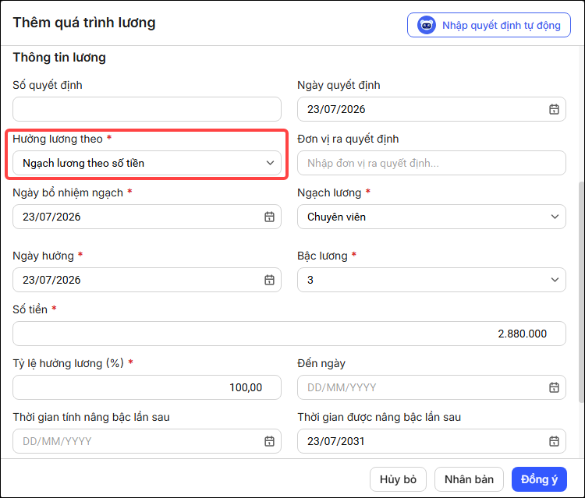Expand Hưởng lương theo chevron arrow
The width and height of the screenshot is (585, 498).
click(x=270, y=163)
